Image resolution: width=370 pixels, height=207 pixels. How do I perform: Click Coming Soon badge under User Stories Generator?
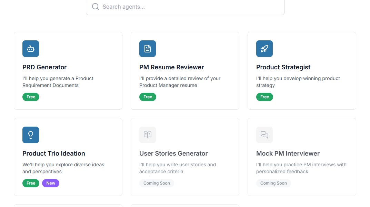[x=157, y=183]
